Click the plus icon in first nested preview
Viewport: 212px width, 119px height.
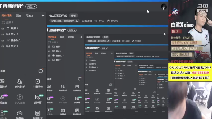tap(81, 37)
